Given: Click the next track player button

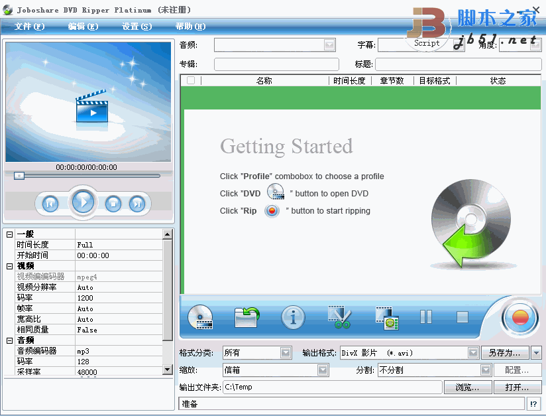Looking at the screenshot, I should (137, 204).
